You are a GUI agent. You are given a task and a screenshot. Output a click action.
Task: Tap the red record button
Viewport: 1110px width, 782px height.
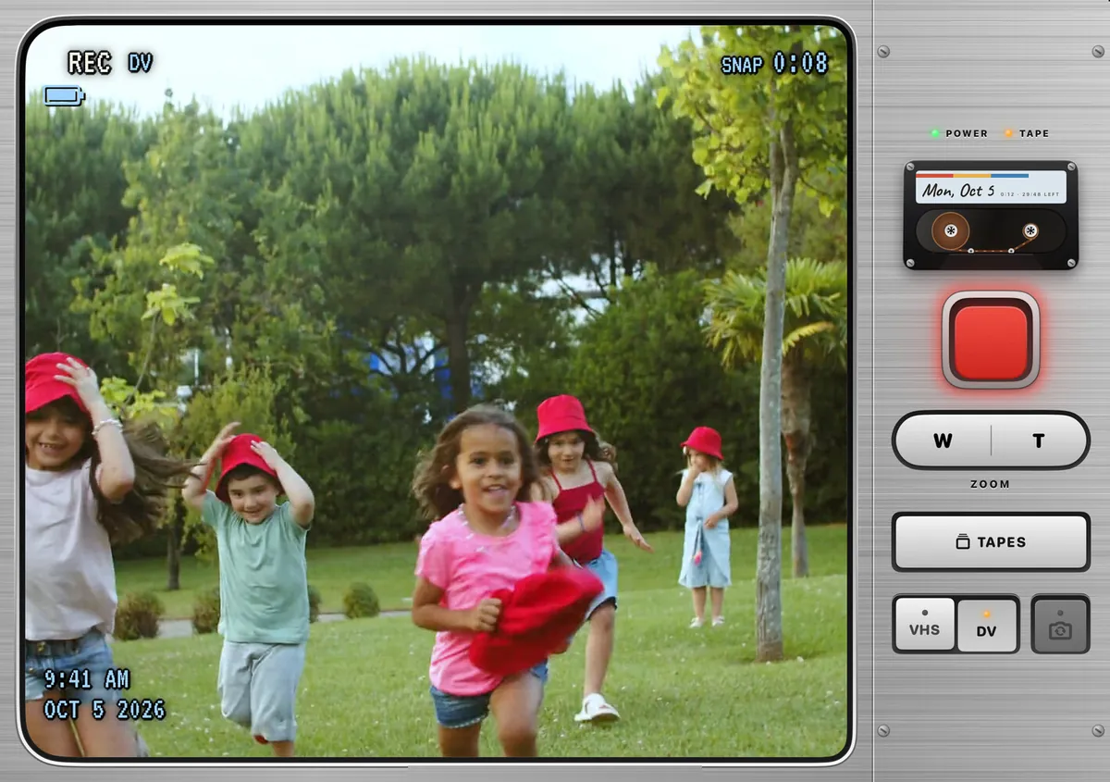pyautogui.click(x=991, y=340)
